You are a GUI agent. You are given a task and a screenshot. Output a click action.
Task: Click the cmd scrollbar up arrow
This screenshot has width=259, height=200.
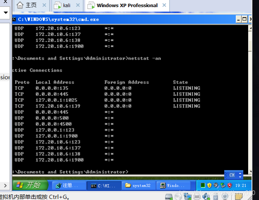click(250, 28)
